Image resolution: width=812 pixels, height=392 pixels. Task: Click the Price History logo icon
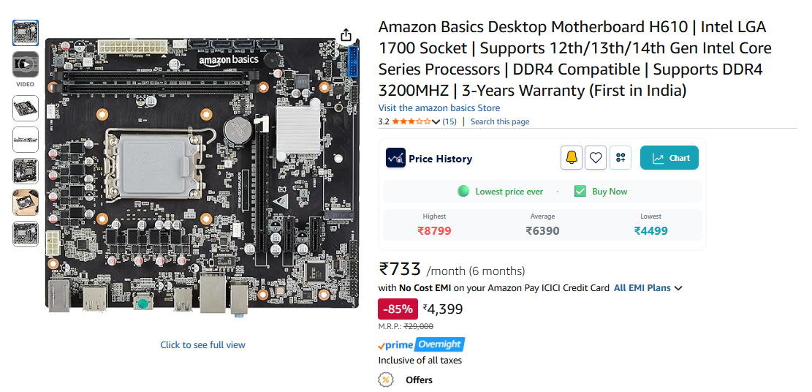(x=395, y=158)
